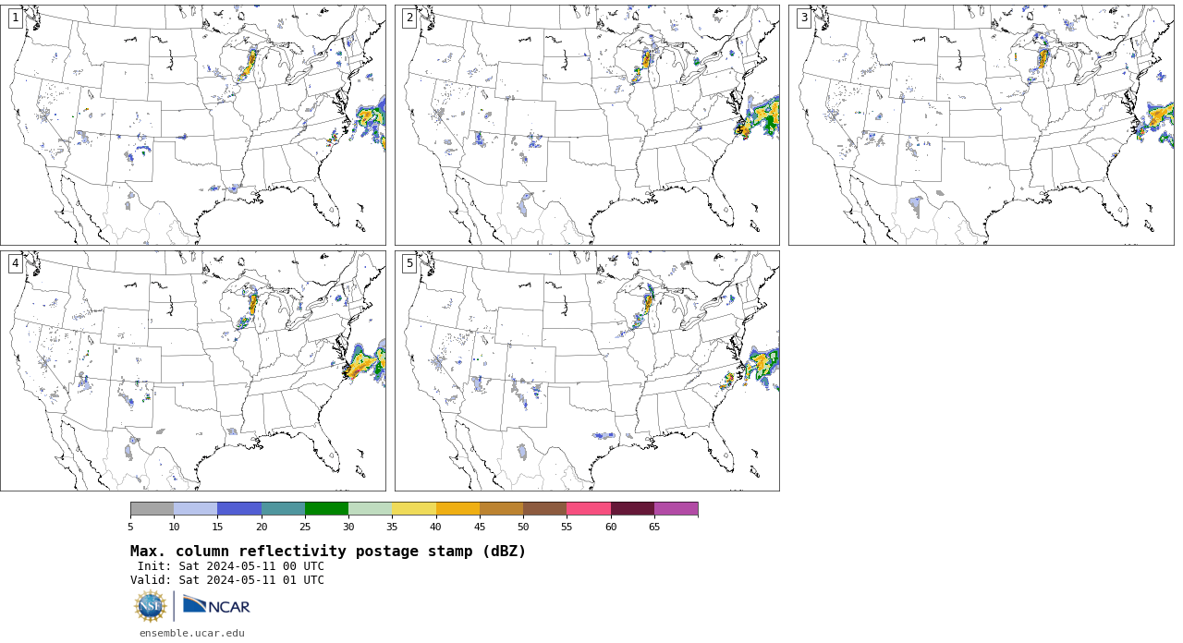
Task: Click the colorbar tick label '5'
Action: coord(130,528)
